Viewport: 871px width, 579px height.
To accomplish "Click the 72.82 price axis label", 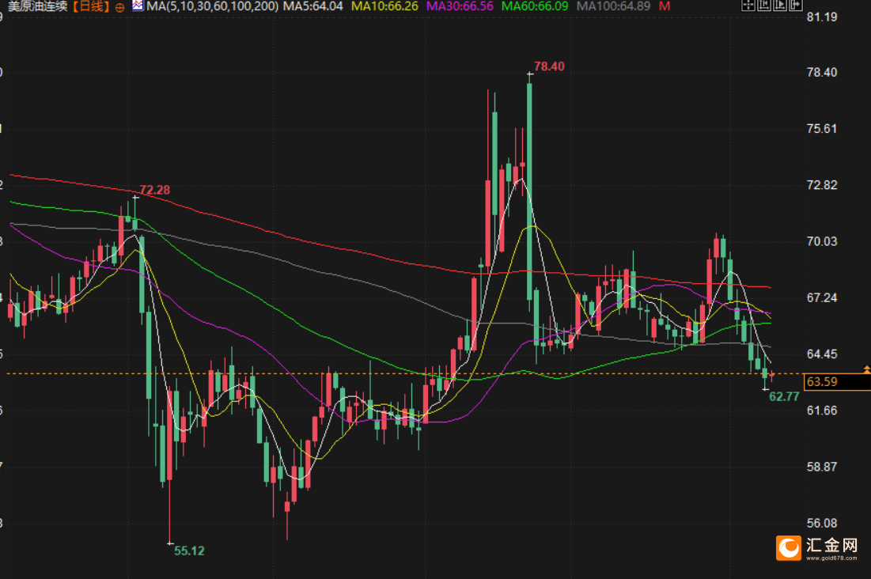I will 822,185.
